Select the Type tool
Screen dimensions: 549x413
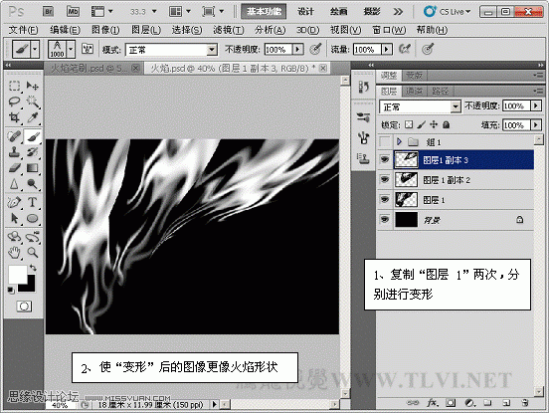tap(33, 202)
